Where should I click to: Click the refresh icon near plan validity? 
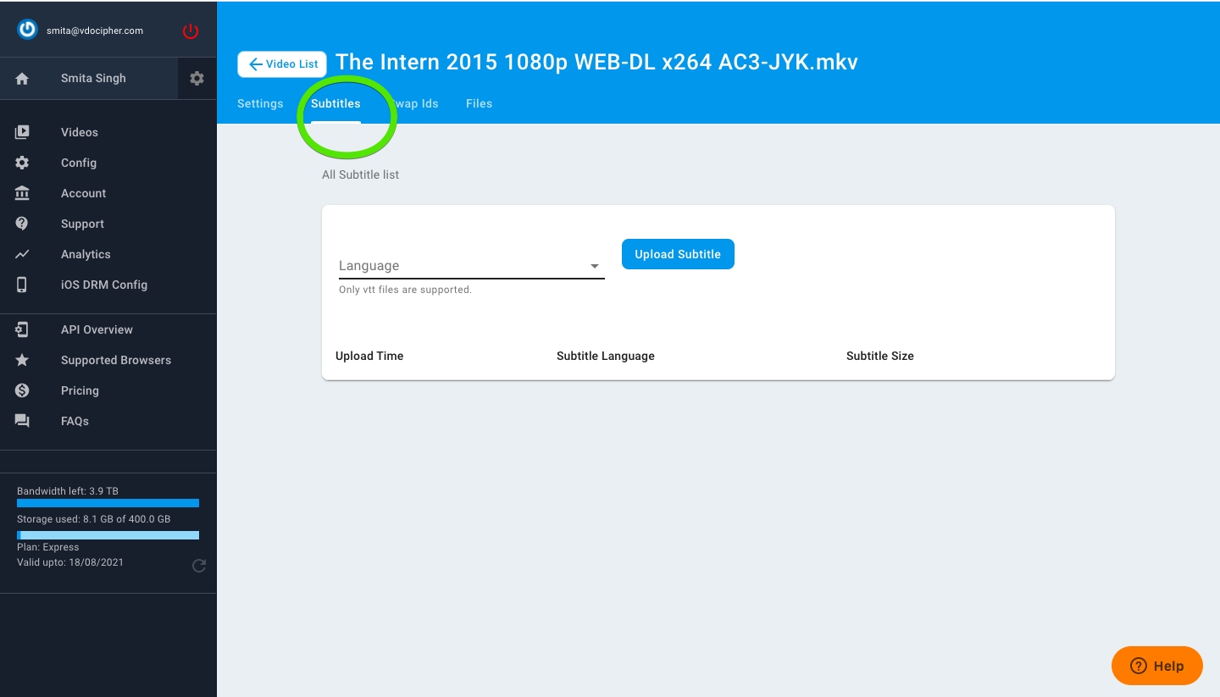pyautogui.click(x=199, y=566)
